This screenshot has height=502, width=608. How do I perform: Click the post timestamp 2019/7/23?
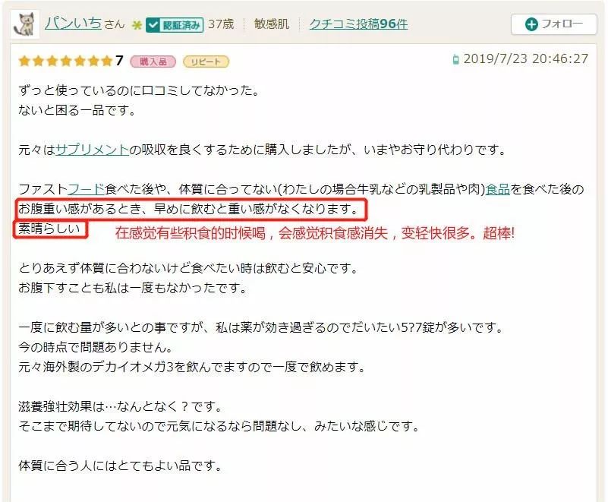[526, 59]
